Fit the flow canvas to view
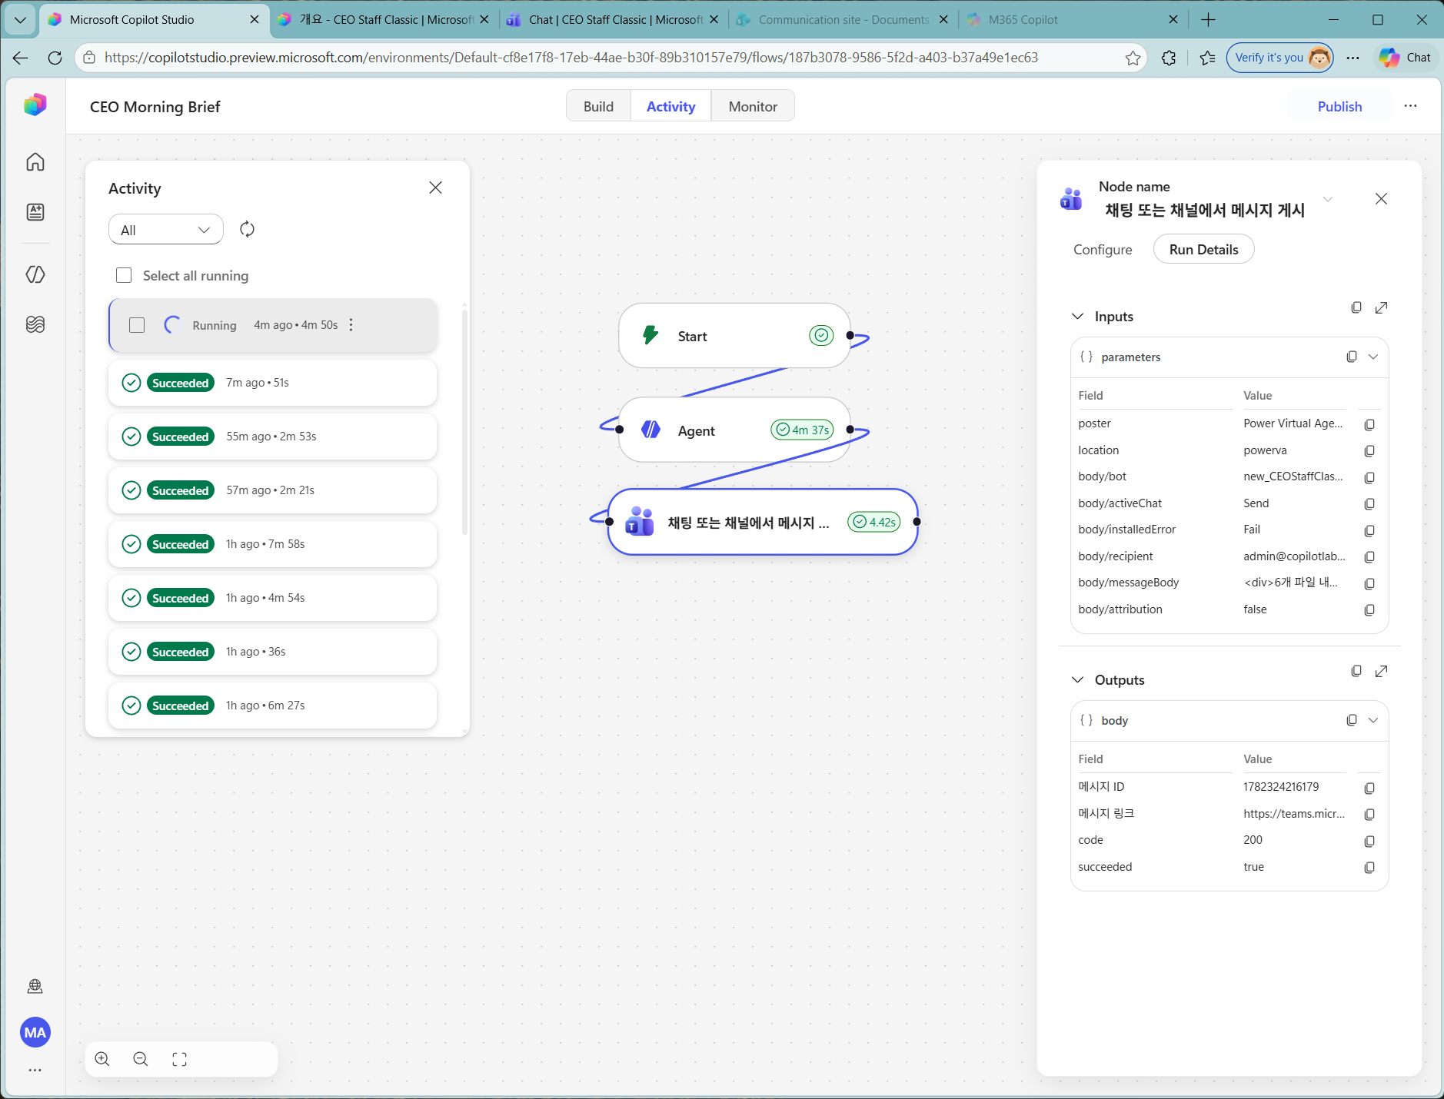This screenshot has height=1099, width=1444. [180, 1059]
